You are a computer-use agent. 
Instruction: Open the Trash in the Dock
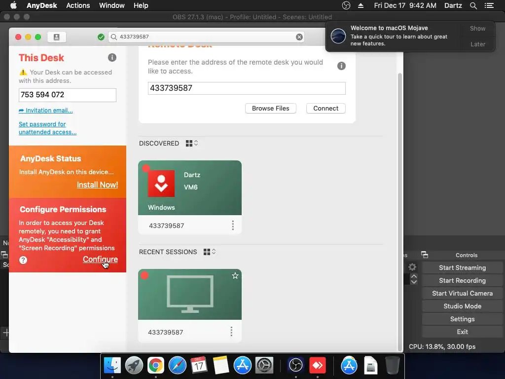392,366
